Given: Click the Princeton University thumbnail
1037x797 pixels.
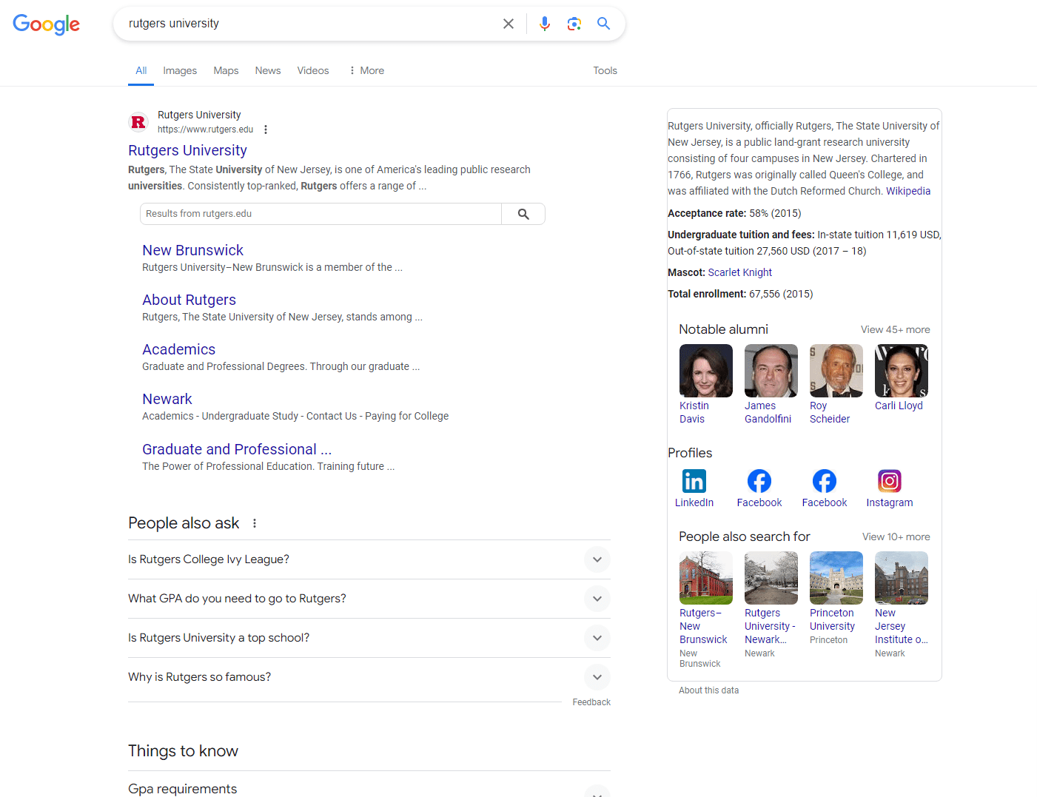Looking at the screenshot, I should (836, 578).
